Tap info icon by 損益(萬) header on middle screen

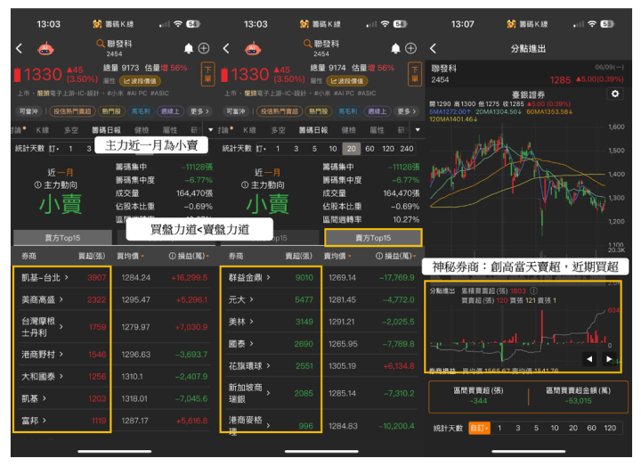[x=379, y=256]
